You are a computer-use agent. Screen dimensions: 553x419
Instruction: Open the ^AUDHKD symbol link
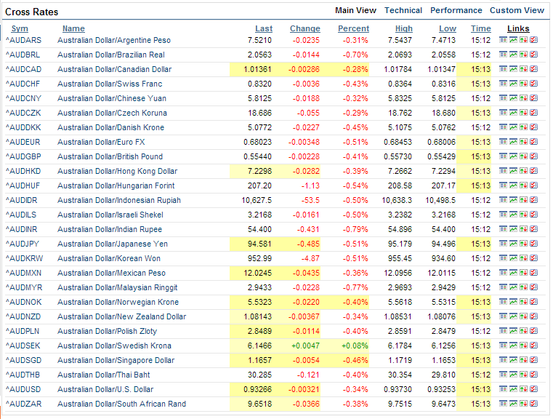point(25,171)
